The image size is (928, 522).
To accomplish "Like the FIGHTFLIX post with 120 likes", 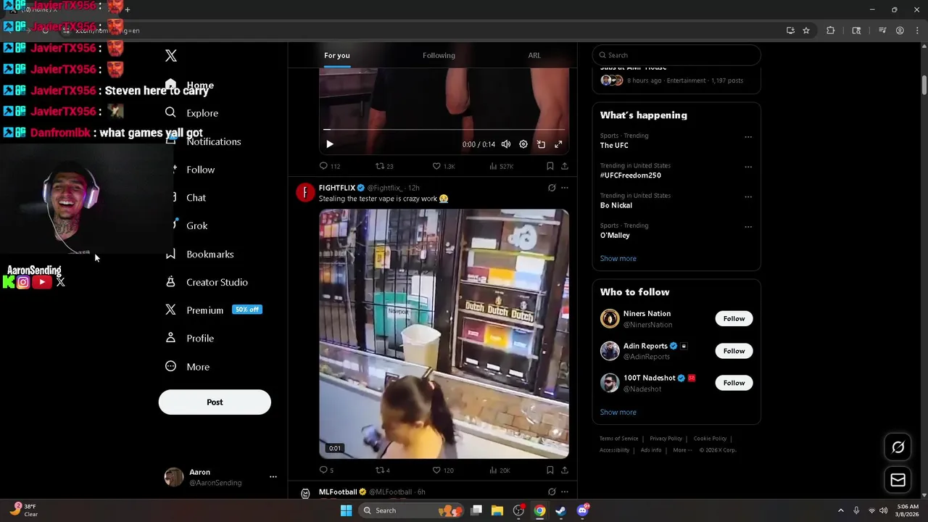I will click(442, 470).
